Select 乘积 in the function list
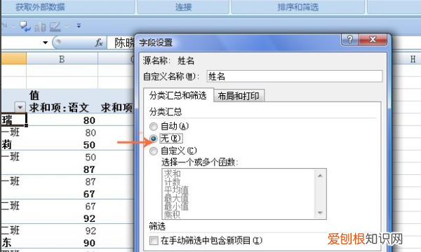421x252 pixels. click(x=172, y=214)
